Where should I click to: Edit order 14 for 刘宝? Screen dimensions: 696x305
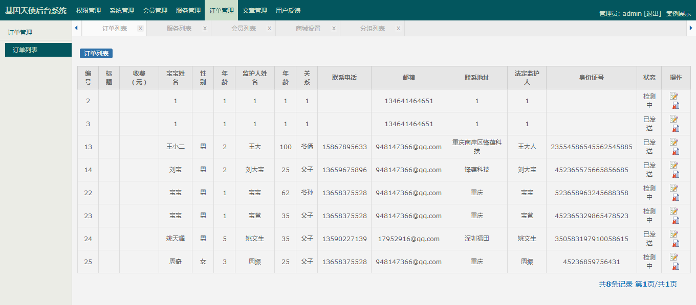pos(674,165)
